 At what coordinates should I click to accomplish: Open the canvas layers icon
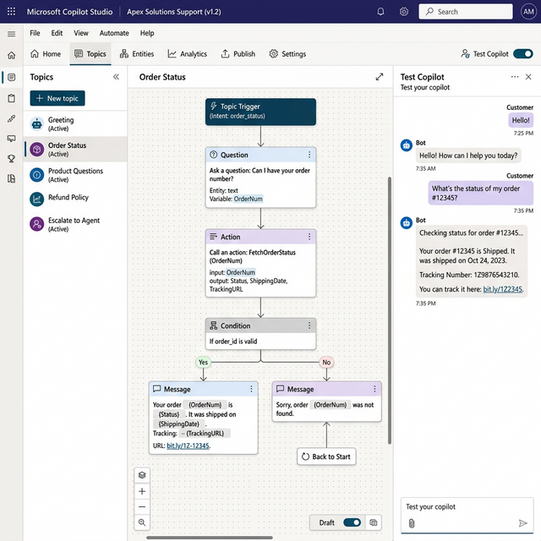point(142,475)
